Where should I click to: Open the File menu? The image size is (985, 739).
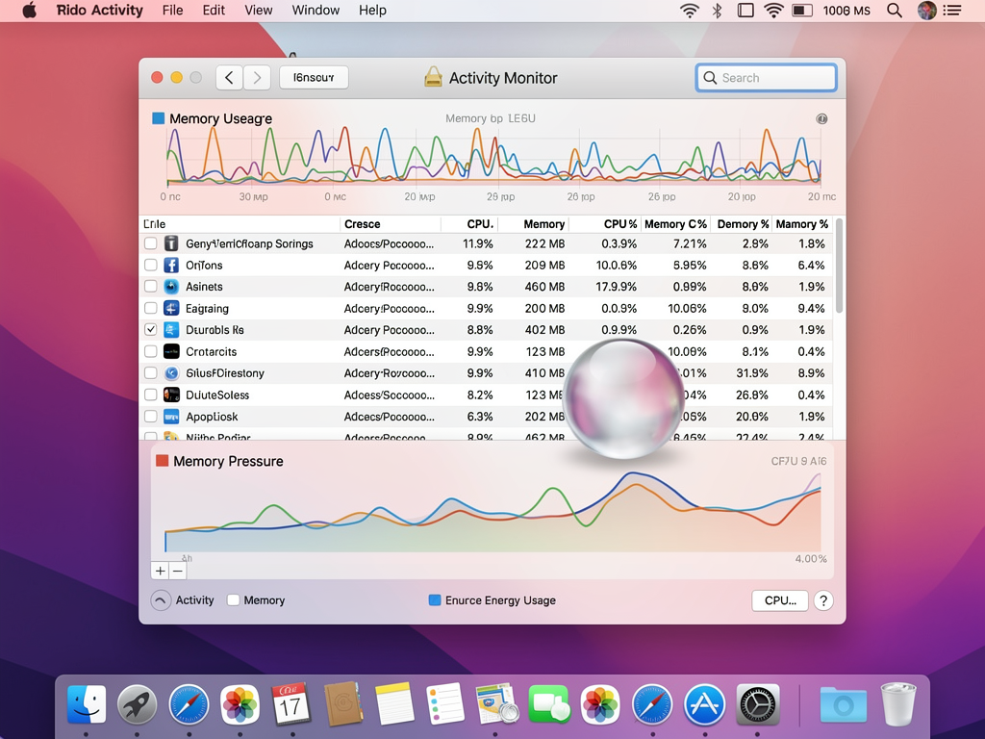pos(172,10)
